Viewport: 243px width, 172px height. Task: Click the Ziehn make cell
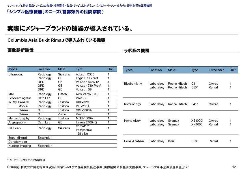62,114
